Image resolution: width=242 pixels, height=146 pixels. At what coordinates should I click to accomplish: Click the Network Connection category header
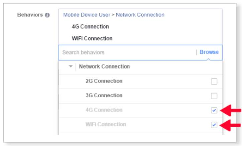105,66
